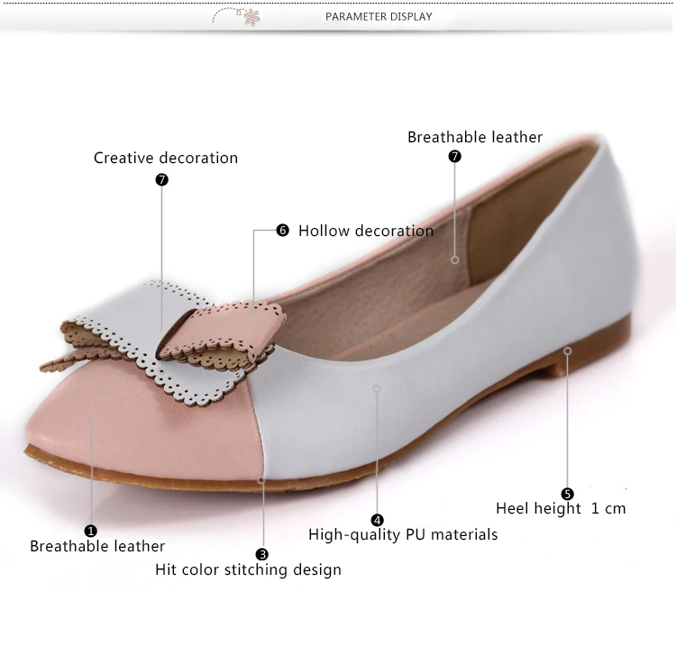
Task: Click the Heel height 1 cm label
Action: coord(561,508)
